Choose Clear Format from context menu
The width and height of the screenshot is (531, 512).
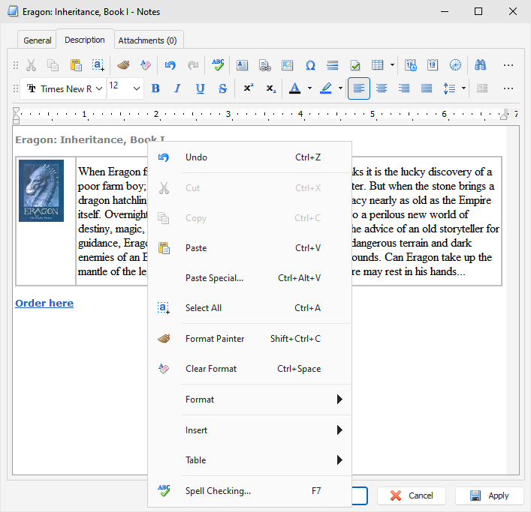tap(249, 369)
